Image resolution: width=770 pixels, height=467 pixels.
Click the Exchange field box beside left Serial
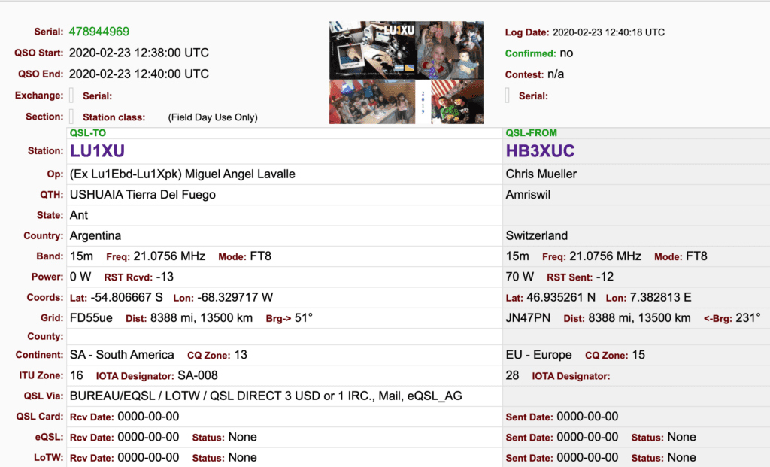click(71, 96)
